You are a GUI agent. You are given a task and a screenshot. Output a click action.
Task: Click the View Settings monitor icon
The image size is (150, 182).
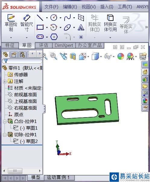tap(143, 56)
